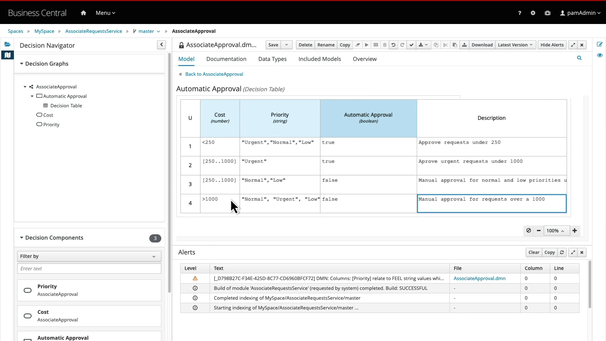Click the Save button
Screen dimensions: 606x341
click(x=273, y=45)
